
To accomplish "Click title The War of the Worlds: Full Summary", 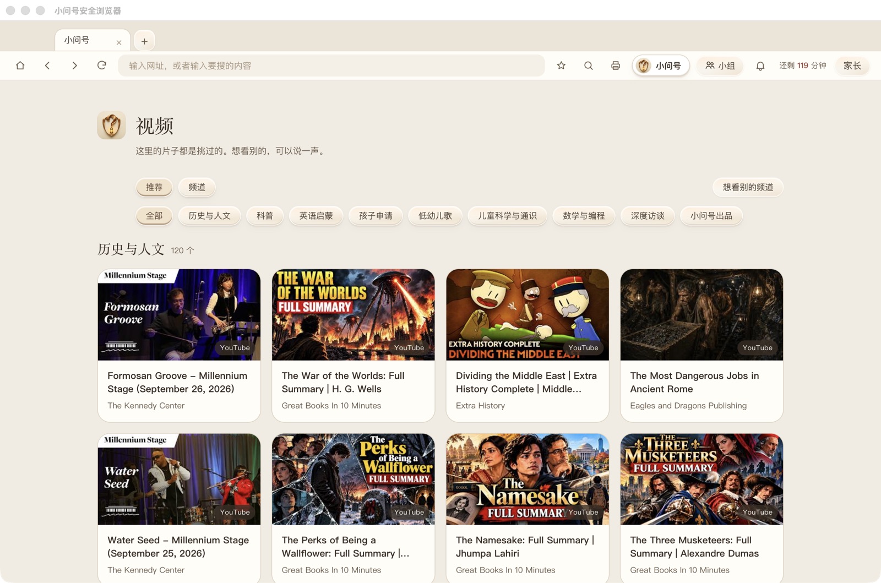I will click(343, 382).
